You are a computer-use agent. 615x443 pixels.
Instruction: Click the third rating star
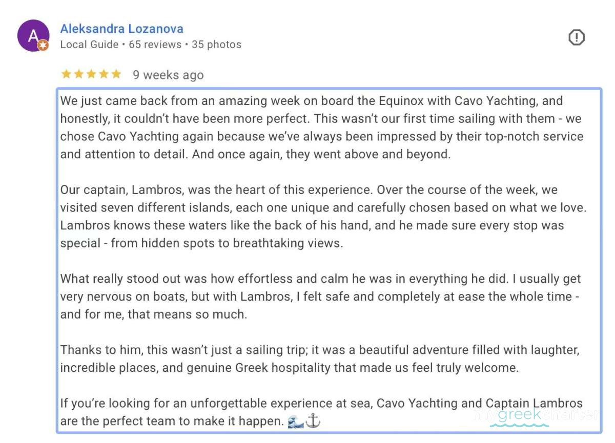(91, 74)
